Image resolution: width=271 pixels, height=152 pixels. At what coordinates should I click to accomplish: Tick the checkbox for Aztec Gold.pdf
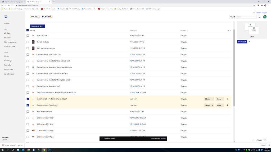(28, 36)
